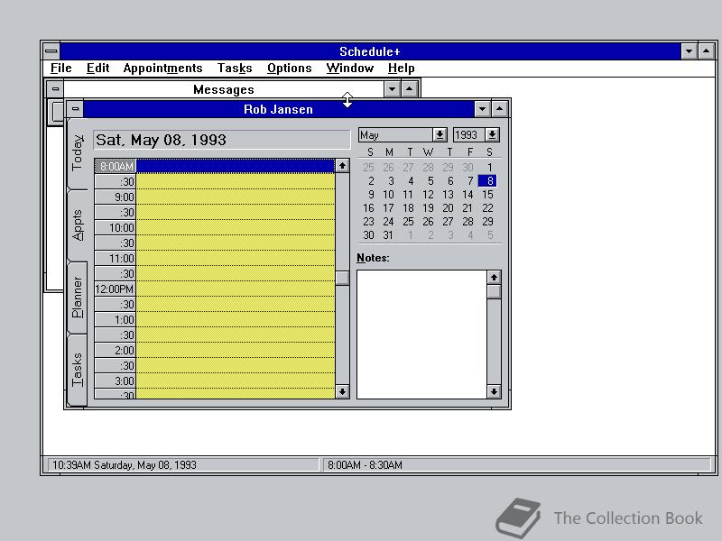Image resolution: width=722 pixels, height=541 pixels.
Task: Select May 20 in the calendar
Action: [x=448, y=208]
